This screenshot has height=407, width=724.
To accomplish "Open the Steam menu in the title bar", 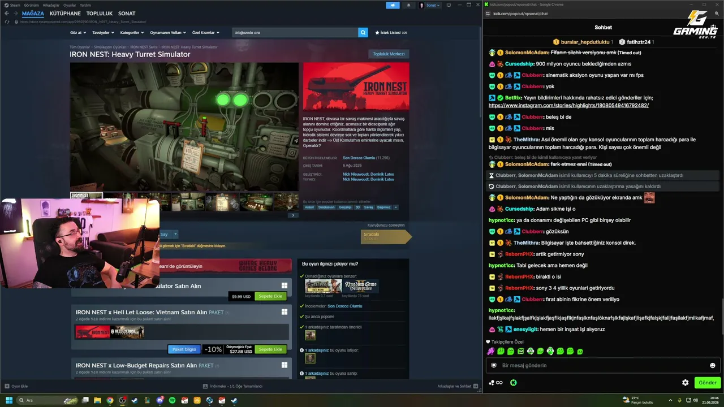I will [12, 5].
